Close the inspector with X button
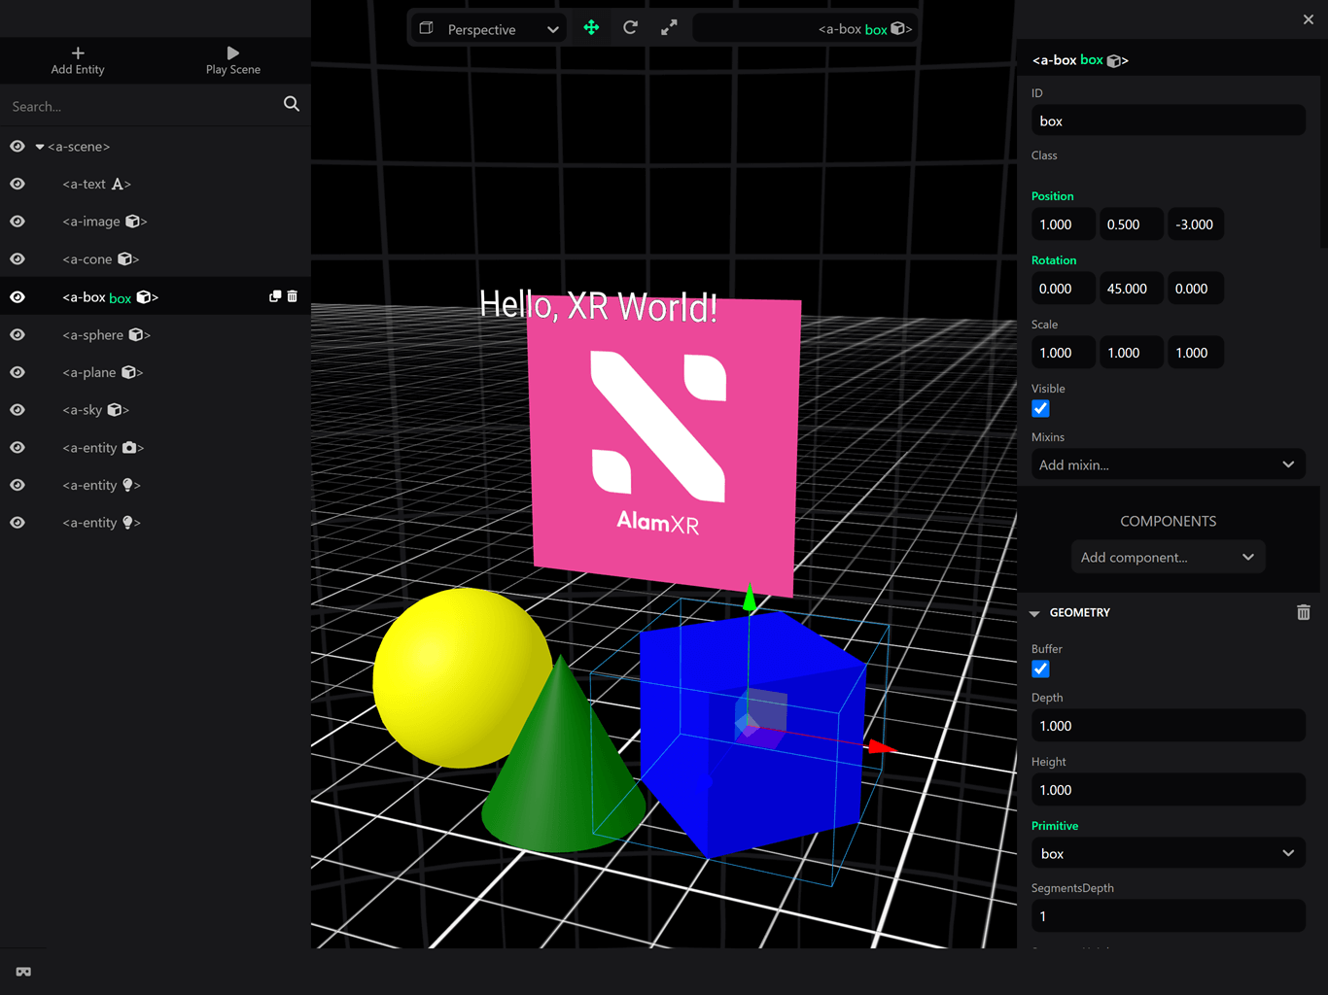Viewport: 1328px width, 995px height. pos(1309,19)
